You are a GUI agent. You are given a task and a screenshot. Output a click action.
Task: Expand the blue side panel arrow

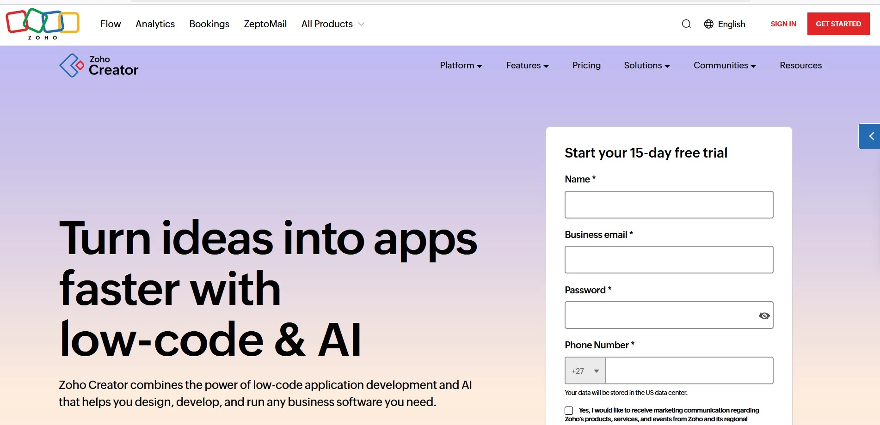tap(870, 136)
